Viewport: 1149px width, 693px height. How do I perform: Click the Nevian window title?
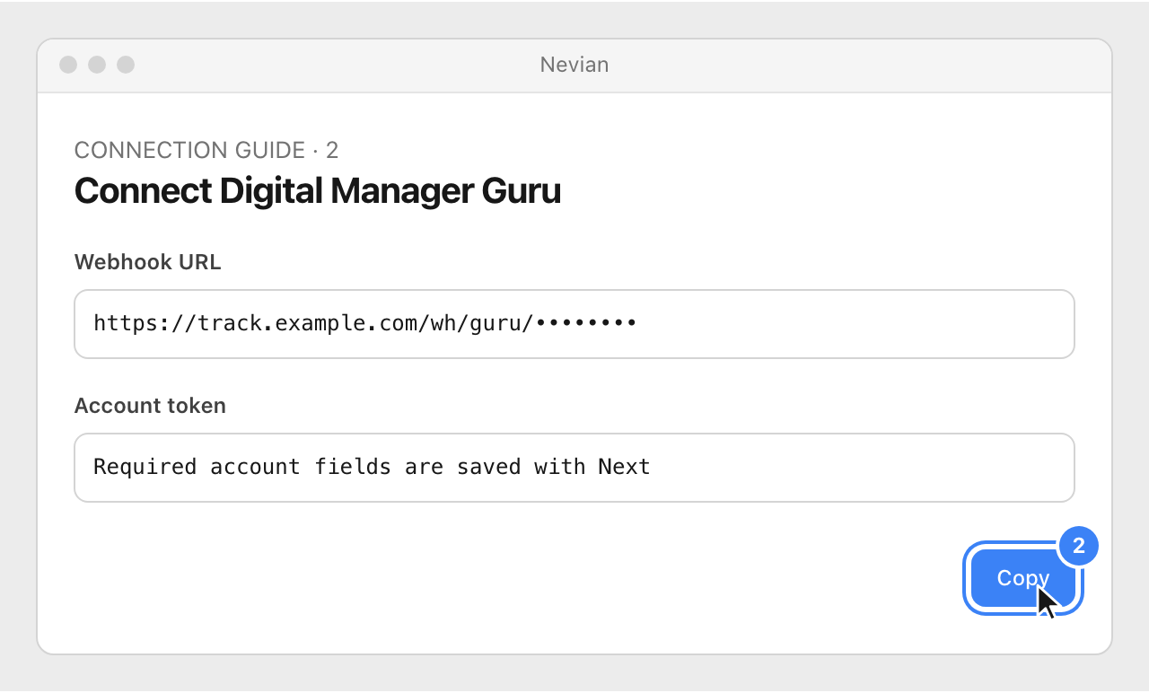click(x=574, y=65)
